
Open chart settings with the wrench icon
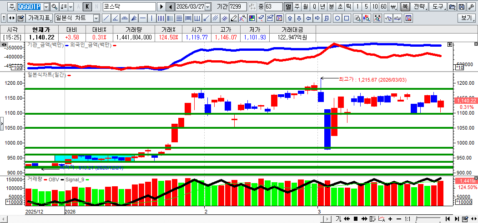[471, 7]
